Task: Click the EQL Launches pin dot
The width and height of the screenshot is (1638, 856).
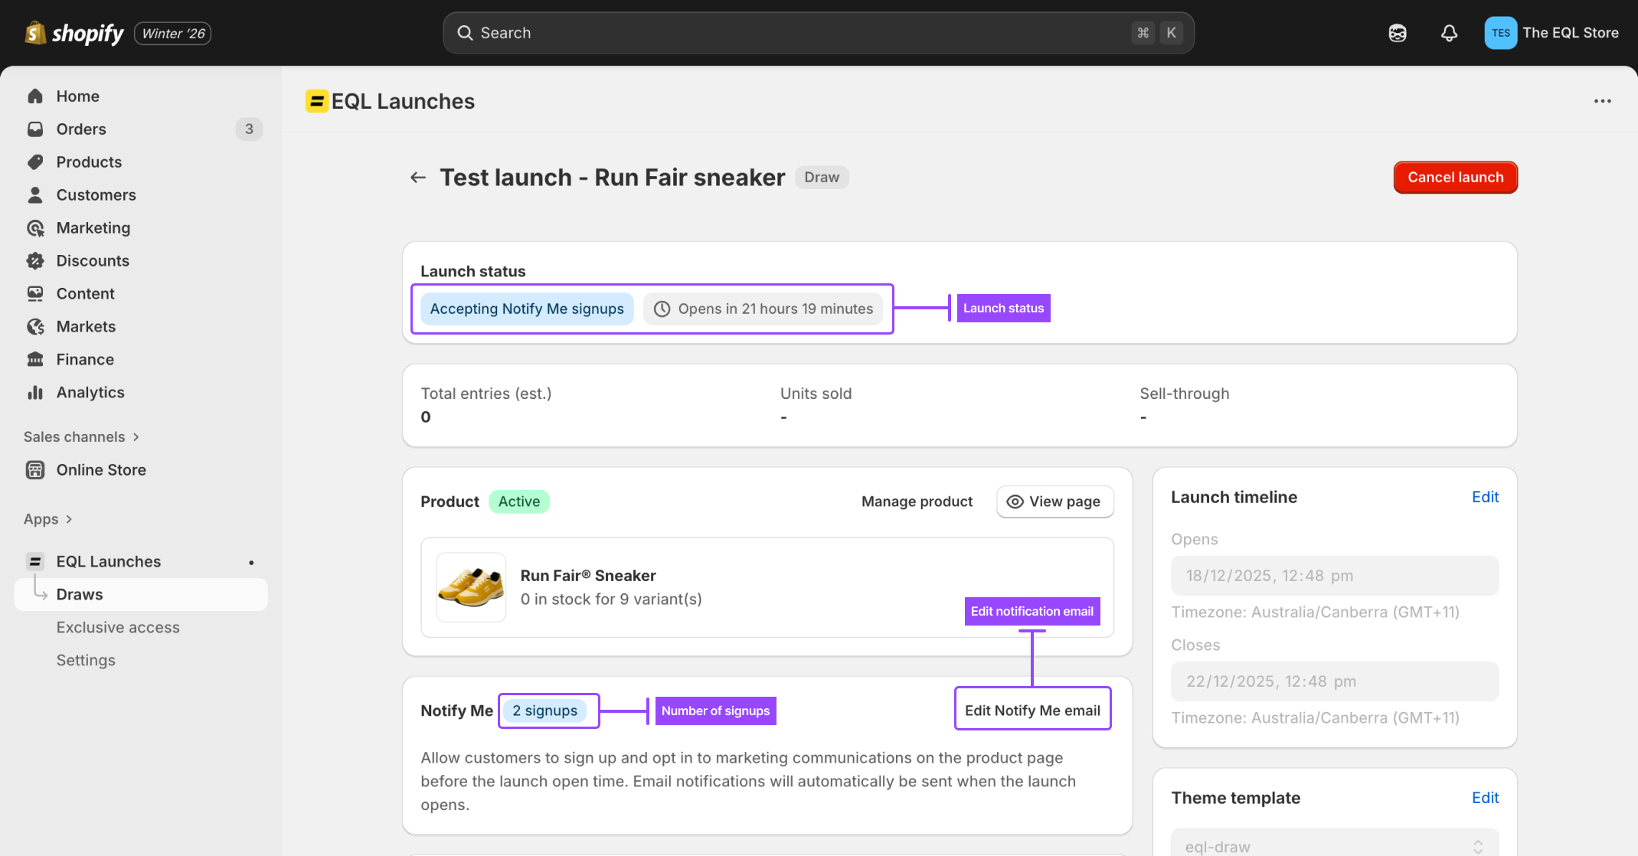Action: coord(251,562)
